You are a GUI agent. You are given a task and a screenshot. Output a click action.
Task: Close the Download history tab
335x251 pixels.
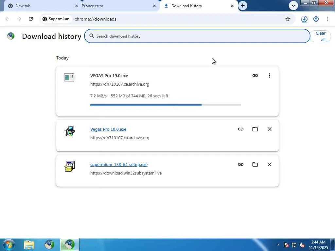point(232,6)
